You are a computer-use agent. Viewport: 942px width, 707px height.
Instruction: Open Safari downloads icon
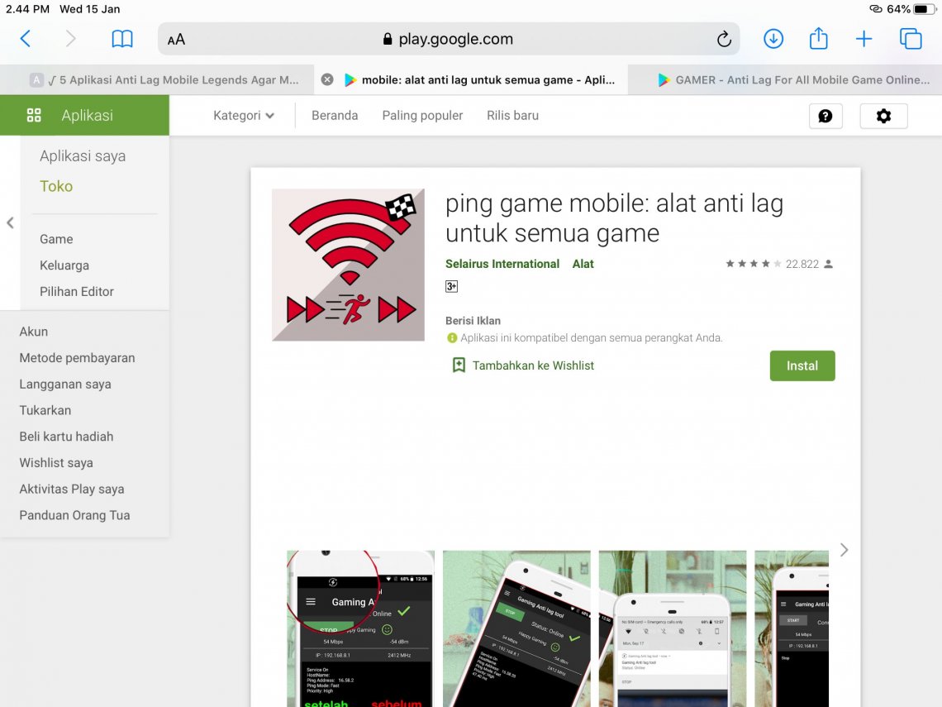click(773, 39)
